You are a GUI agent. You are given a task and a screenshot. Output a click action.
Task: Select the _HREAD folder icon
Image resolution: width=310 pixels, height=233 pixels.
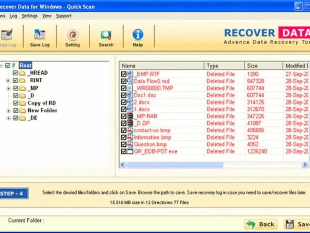(22, 73)
